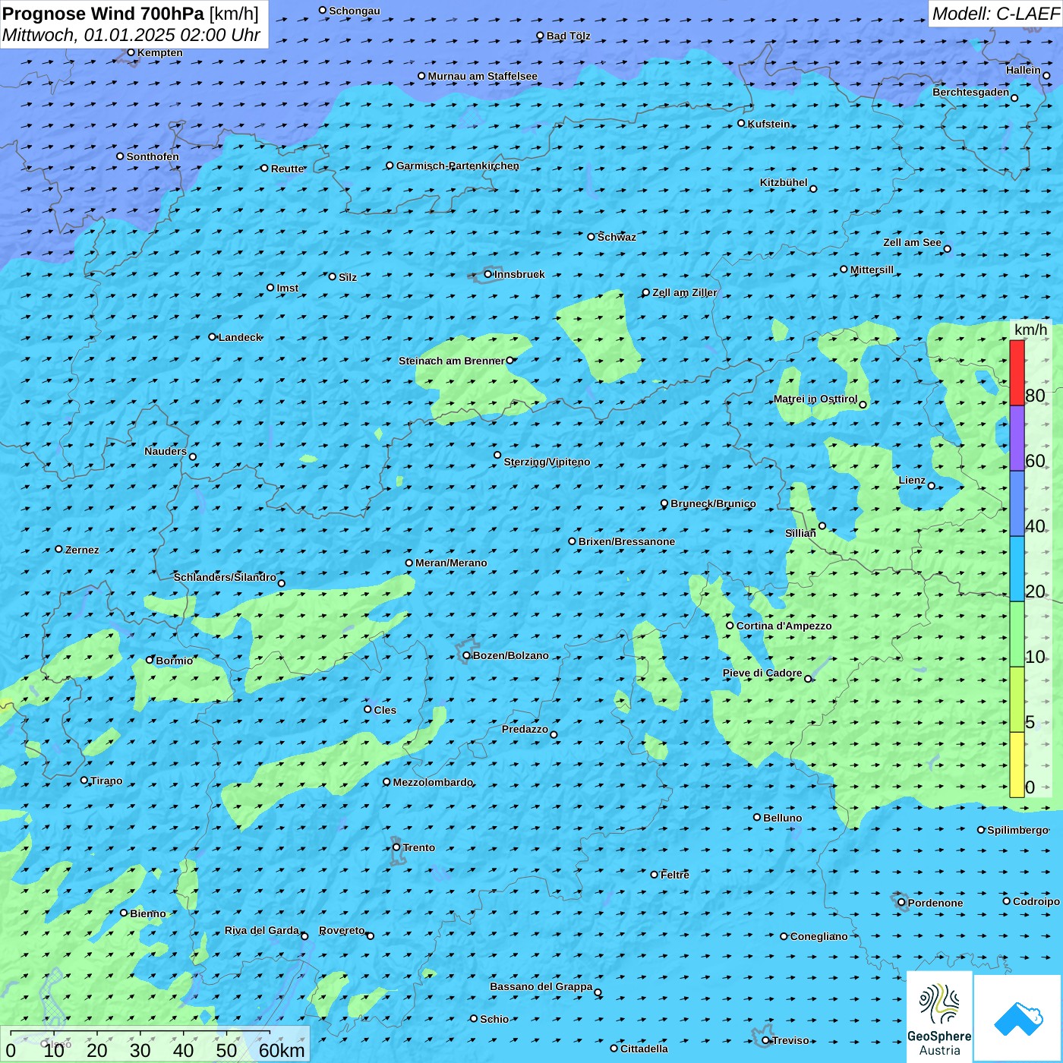Viewport: 1063px width, 1063px height.
Task: Click the 'Kufstein' label
Action: pyautogui.click(x=769, y=124)
